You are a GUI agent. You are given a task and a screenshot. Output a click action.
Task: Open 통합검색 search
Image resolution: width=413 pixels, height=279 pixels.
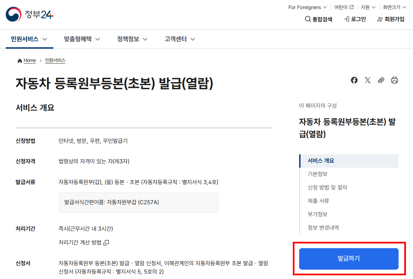tap(319, 19)
